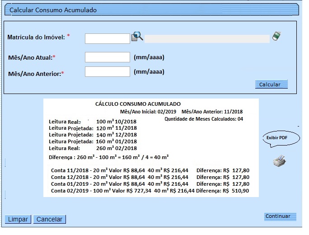Click the magnifier search icon beside Matrícula field
This screenshot has height=235, width=309.
point(137,37)
